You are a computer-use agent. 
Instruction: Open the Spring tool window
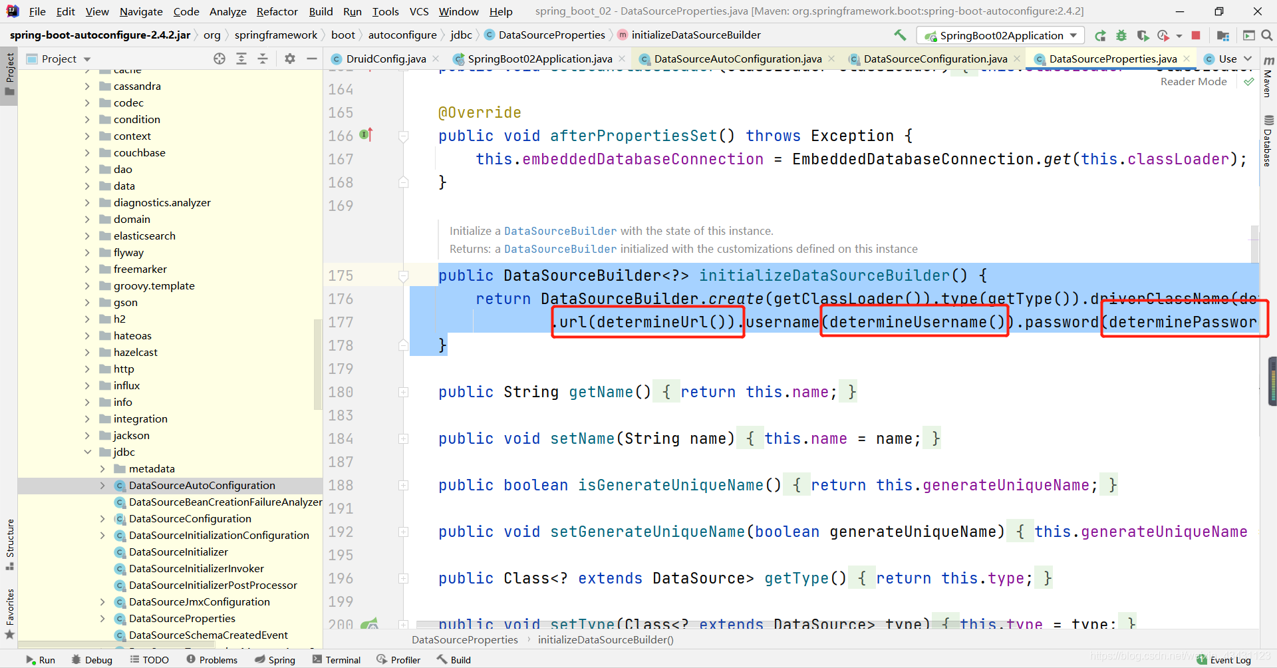tap(275, 660)
